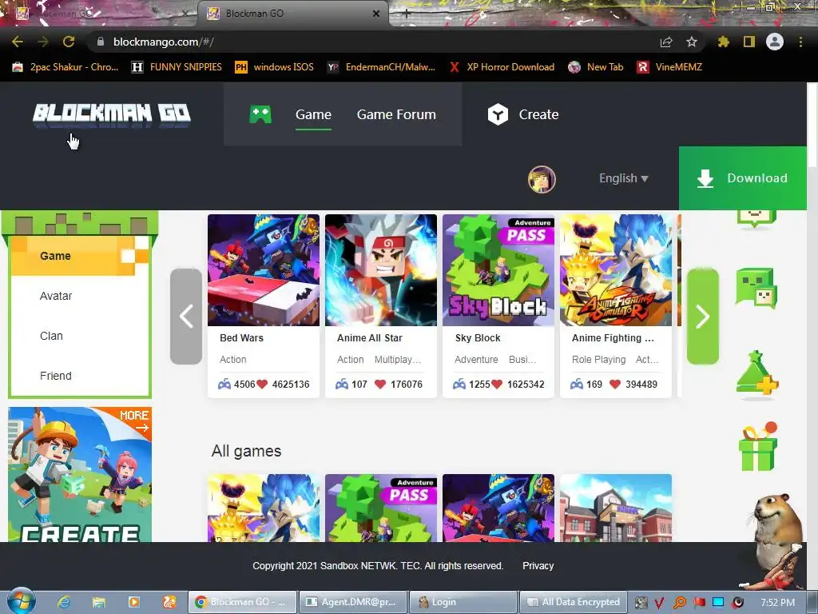Click the Create cube icon
The image size is (818, 614).
(x=498, y=114)
